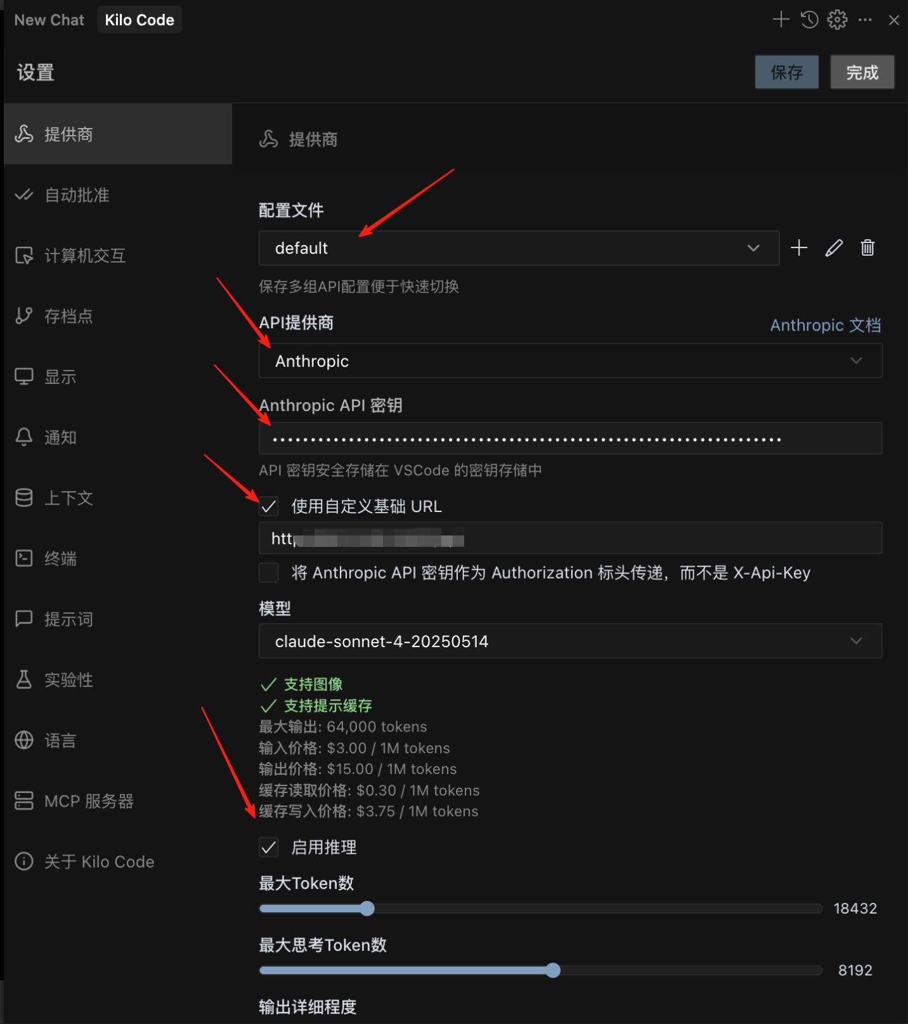This screenshot has height=1024, width=908.
Task: Switch to the Kilo Code tab
Action: coord(139,20)
